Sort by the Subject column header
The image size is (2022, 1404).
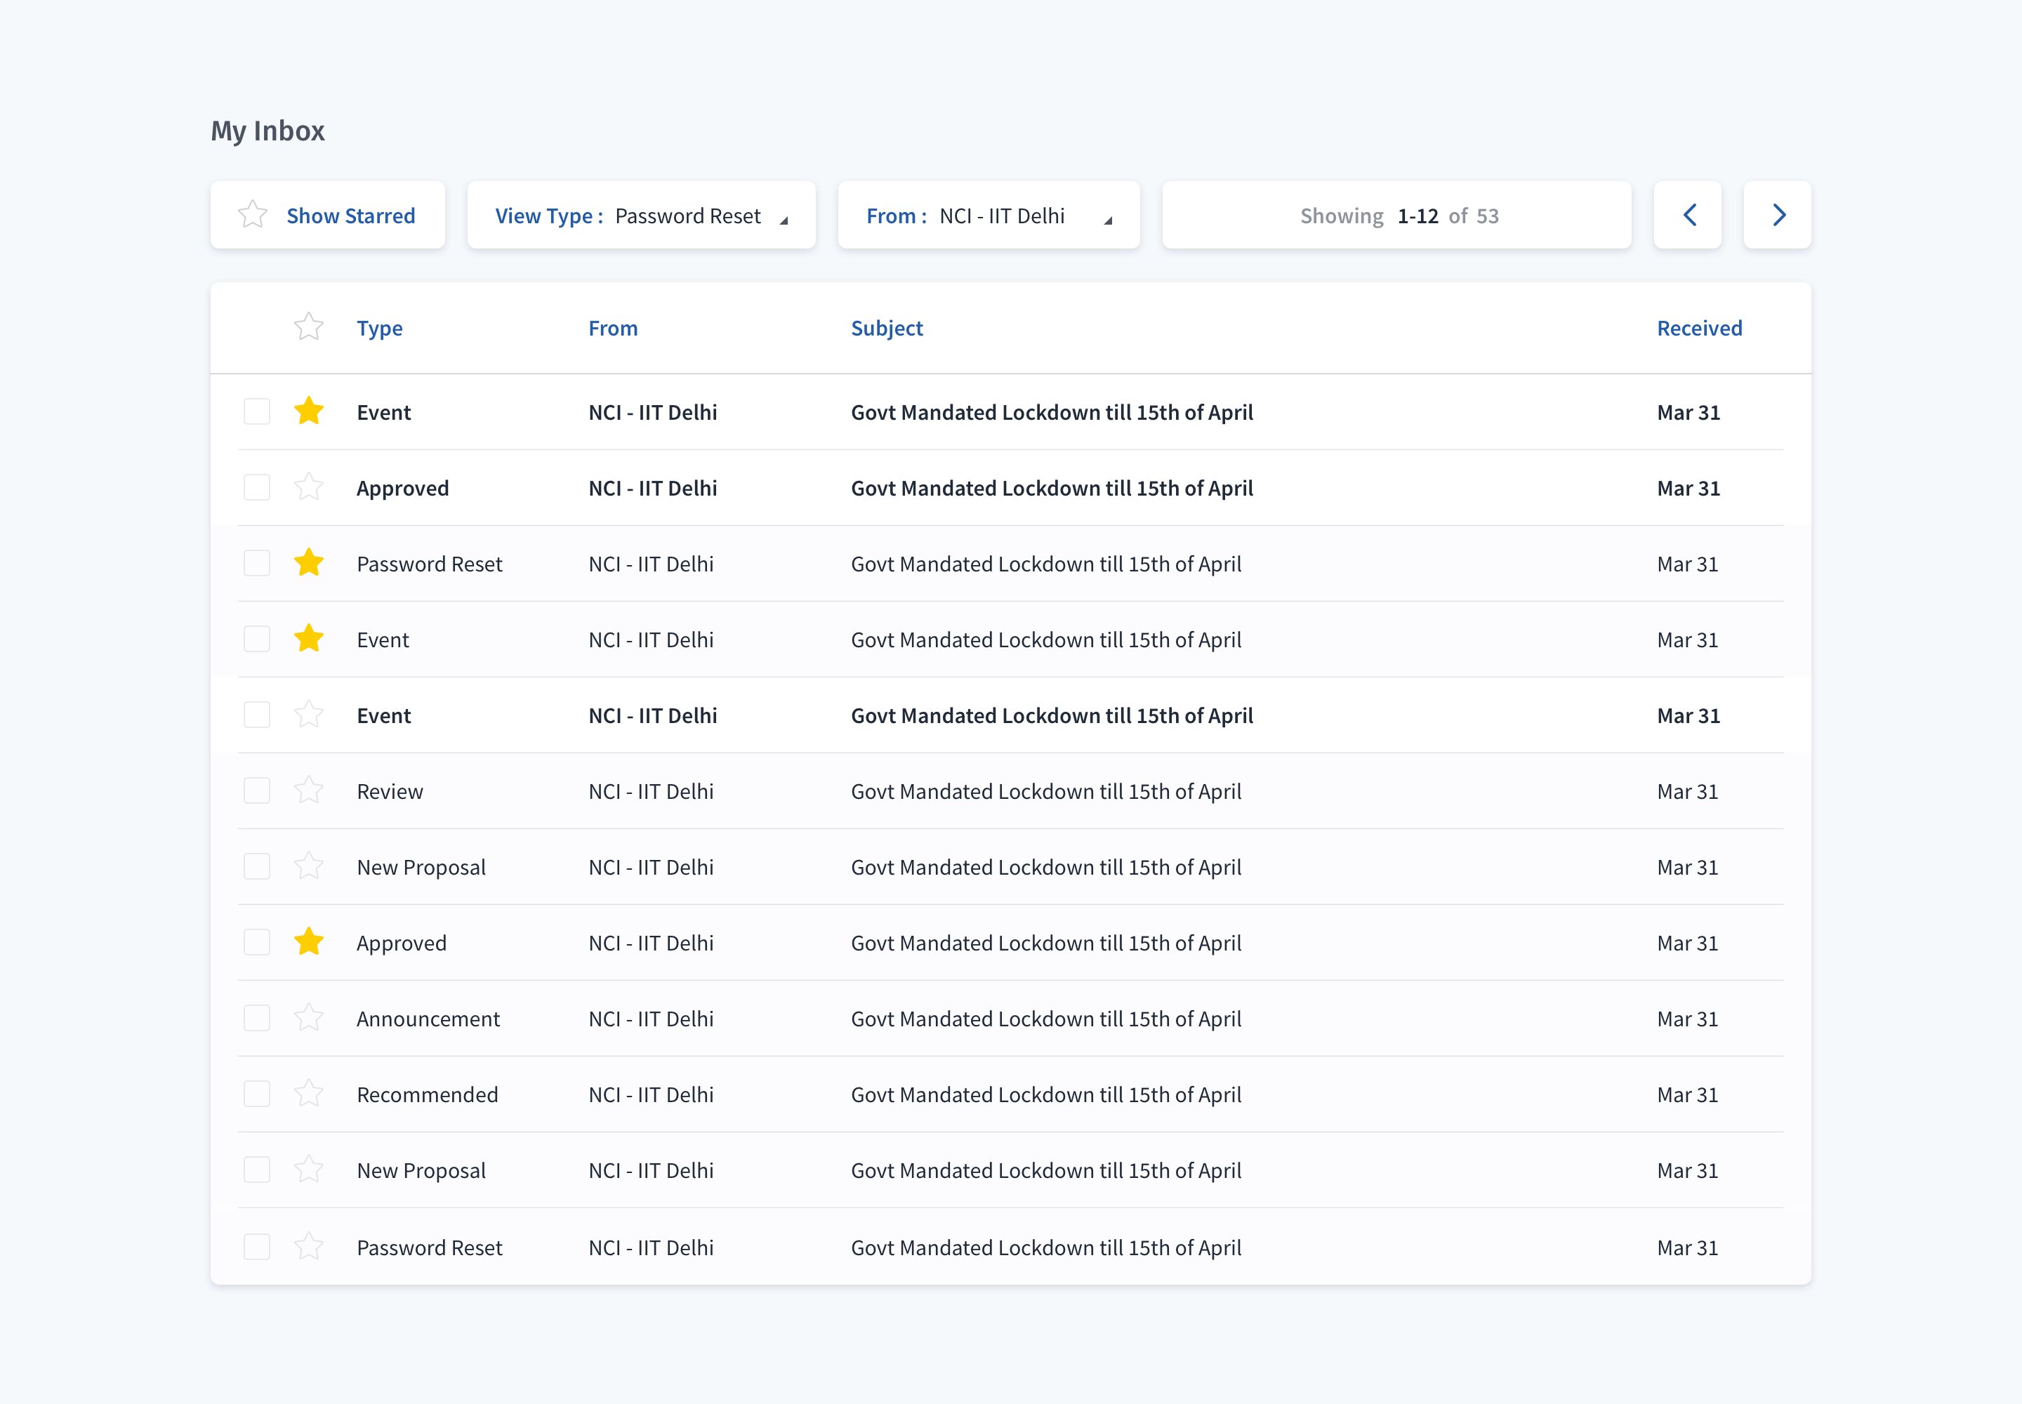click(x=887, y=328)
